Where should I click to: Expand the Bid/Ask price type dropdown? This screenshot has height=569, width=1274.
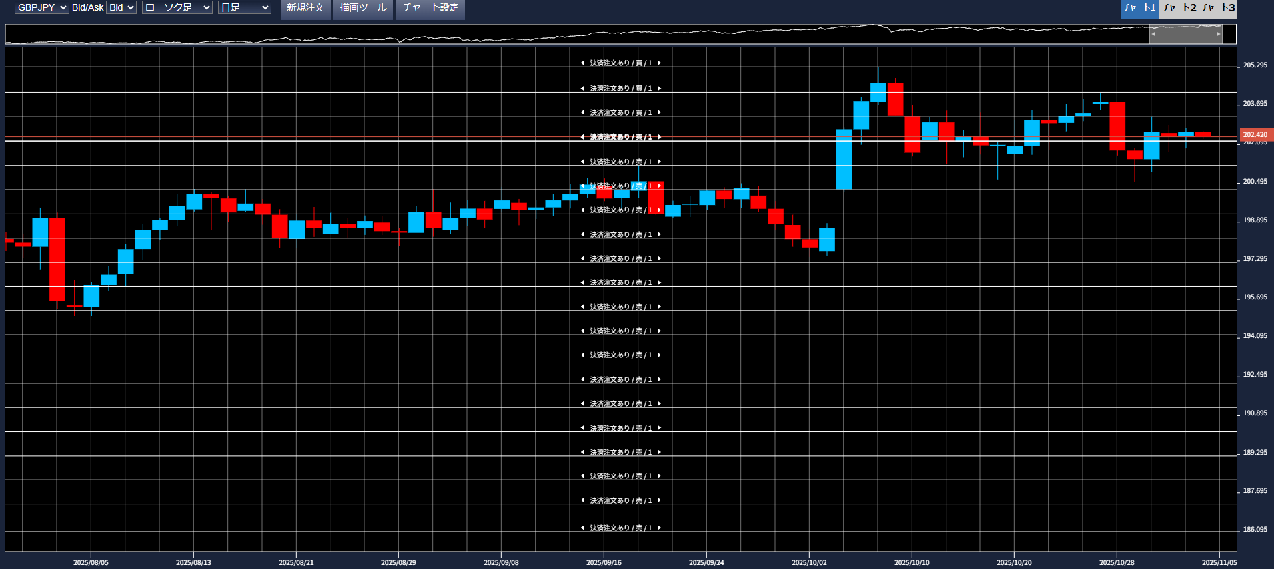coord(121,7)
